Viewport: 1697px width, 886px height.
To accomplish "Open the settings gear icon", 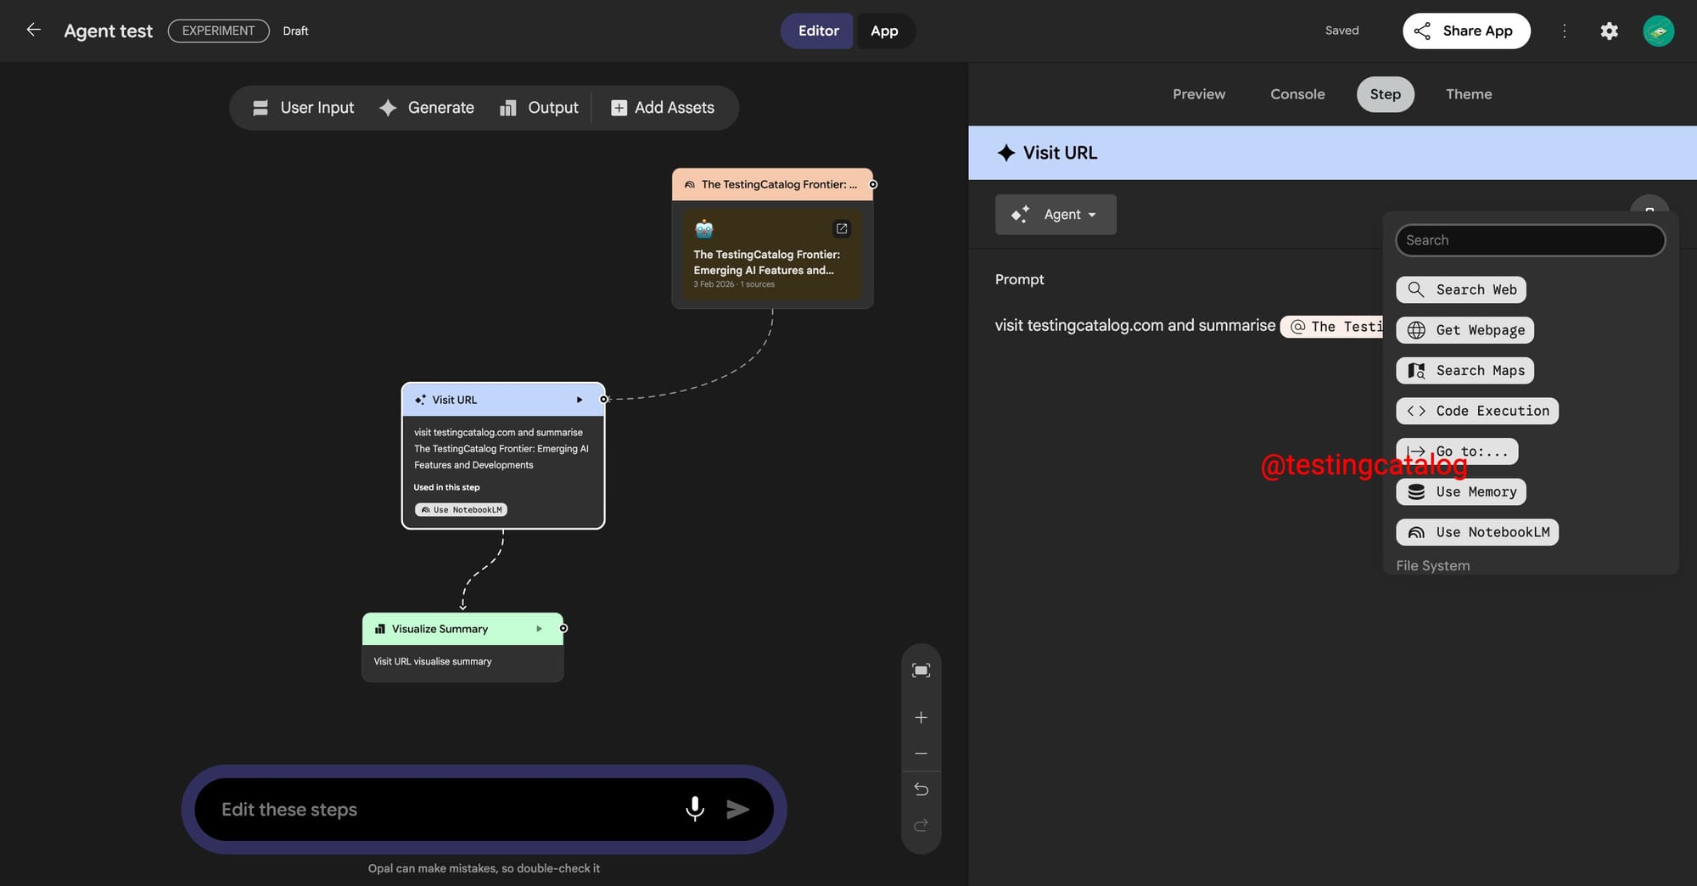I will 1609,31.
